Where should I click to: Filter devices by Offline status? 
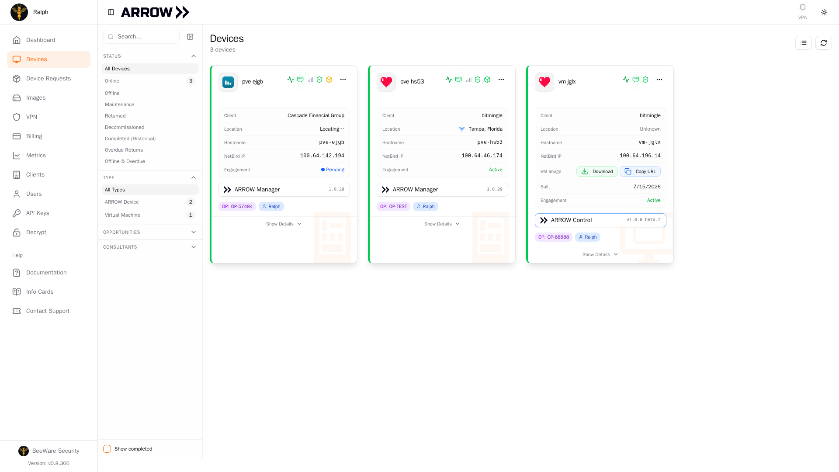point(150,93)
